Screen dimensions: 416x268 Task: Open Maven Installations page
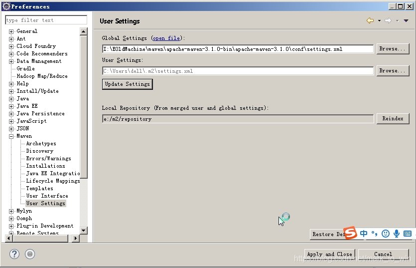point(45,166)
